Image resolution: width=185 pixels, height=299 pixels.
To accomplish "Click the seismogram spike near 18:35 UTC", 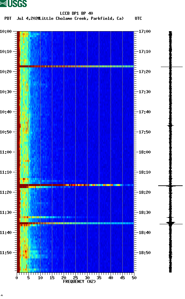I will coord(171,224).
